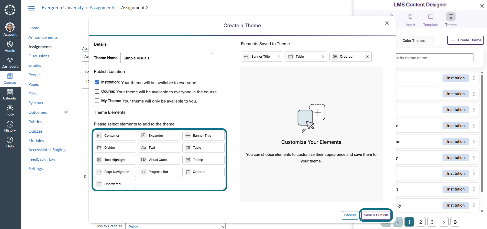
Task: Open the History clock icon
Action: (x=10, y=126)
